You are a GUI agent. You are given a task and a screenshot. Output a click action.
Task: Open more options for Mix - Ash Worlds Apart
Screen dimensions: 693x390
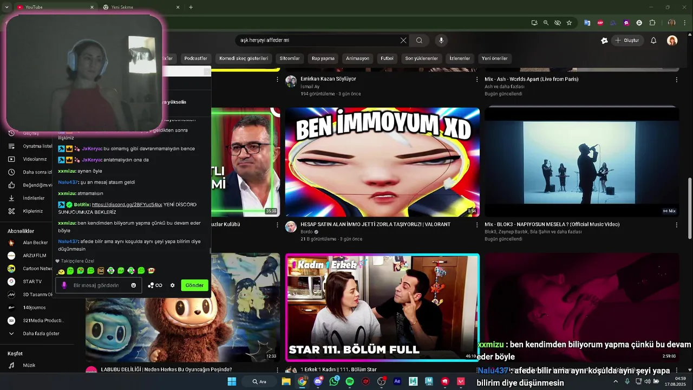tap(676, 80)
